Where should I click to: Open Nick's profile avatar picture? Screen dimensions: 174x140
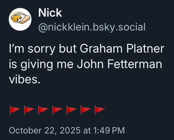tap(20, 19)
